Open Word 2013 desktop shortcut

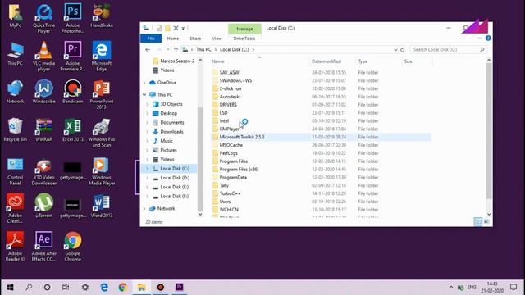(x=102, y=205)
